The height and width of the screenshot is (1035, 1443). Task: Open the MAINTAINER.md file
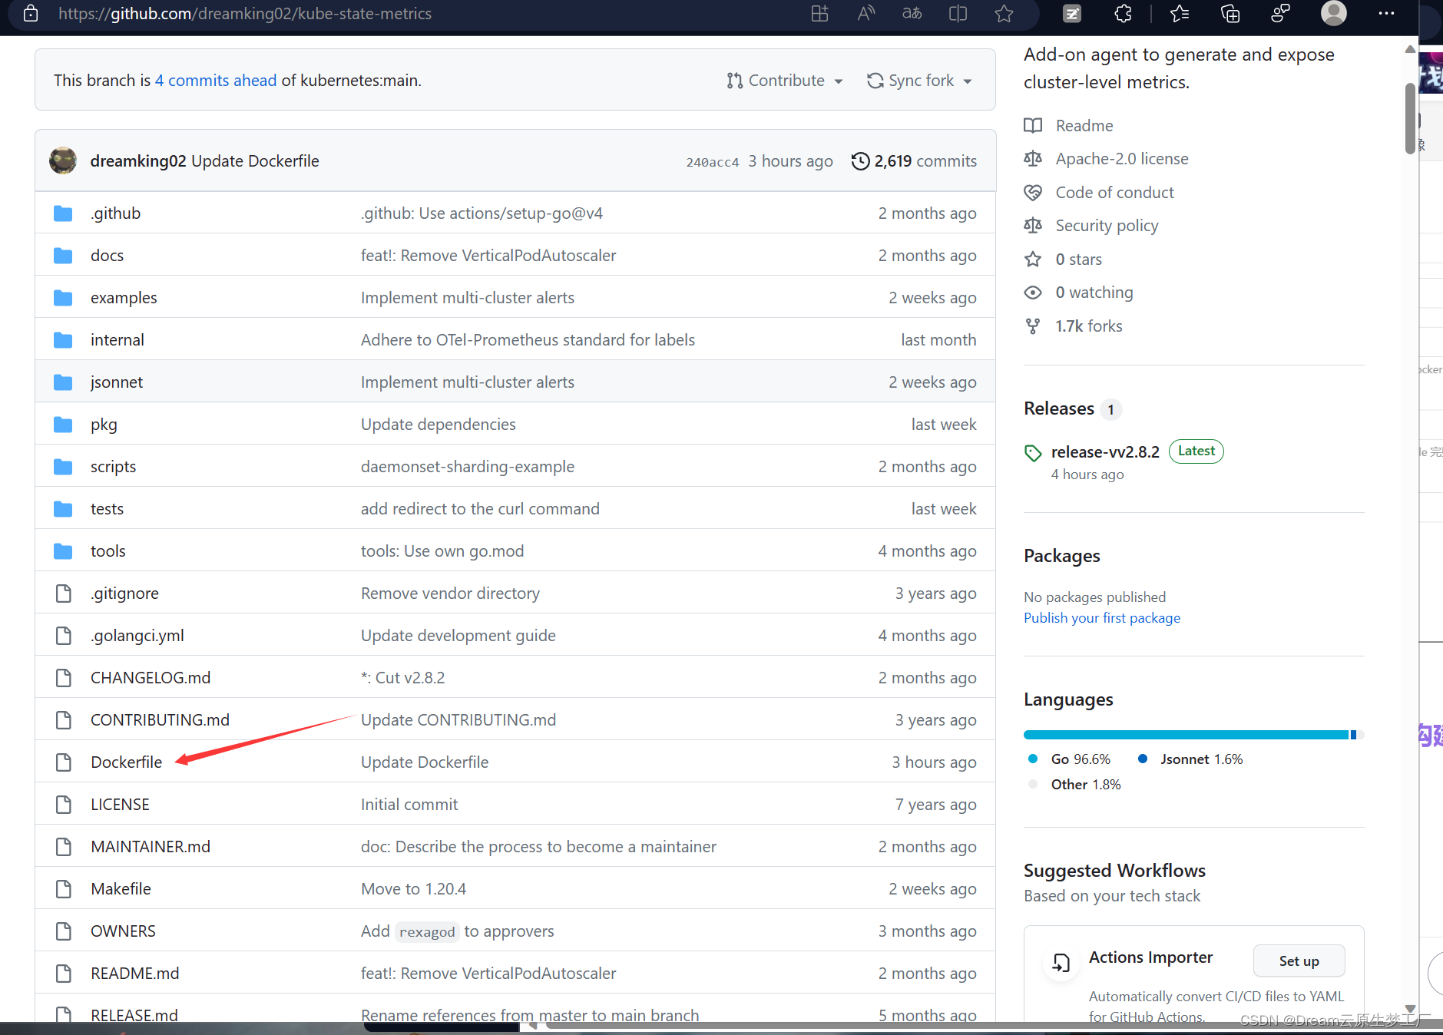click(x=151, y=847)
